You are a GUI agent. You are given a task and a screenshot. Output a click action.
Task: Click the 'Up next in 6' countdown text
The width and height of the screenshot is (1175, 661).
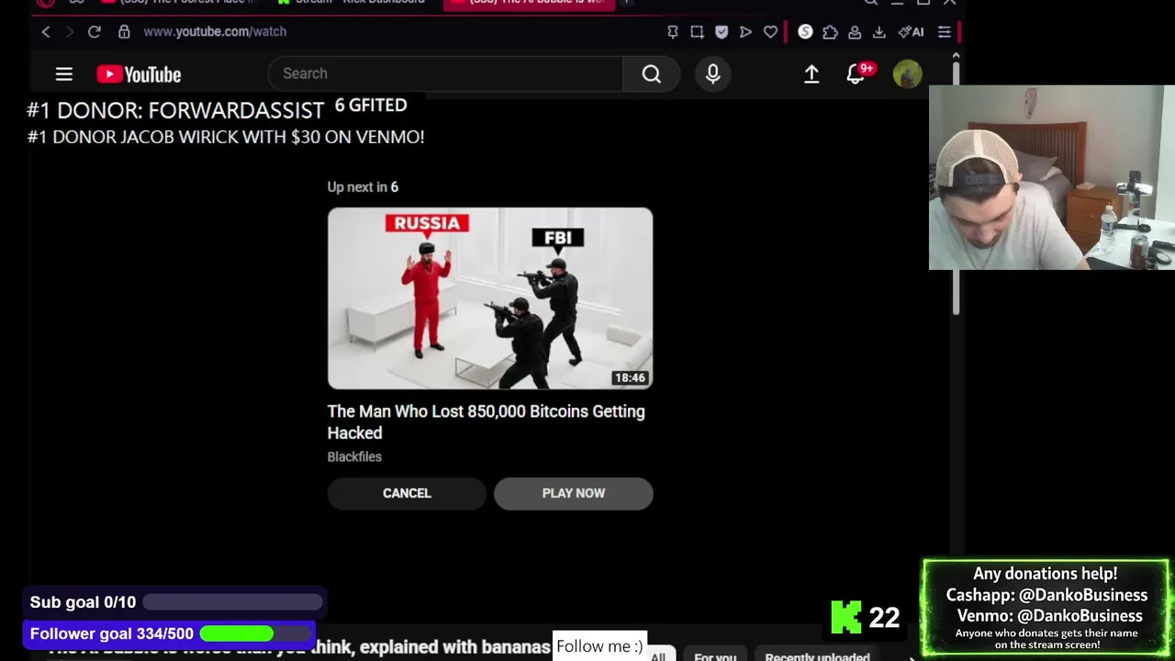coord(363,186)
